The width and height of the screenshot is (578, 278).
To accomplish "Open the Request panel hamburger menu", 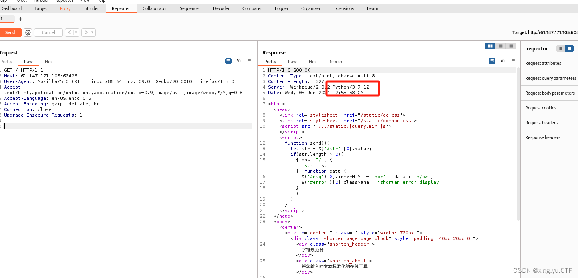I will pyautogui.click(x=249, y=61).
